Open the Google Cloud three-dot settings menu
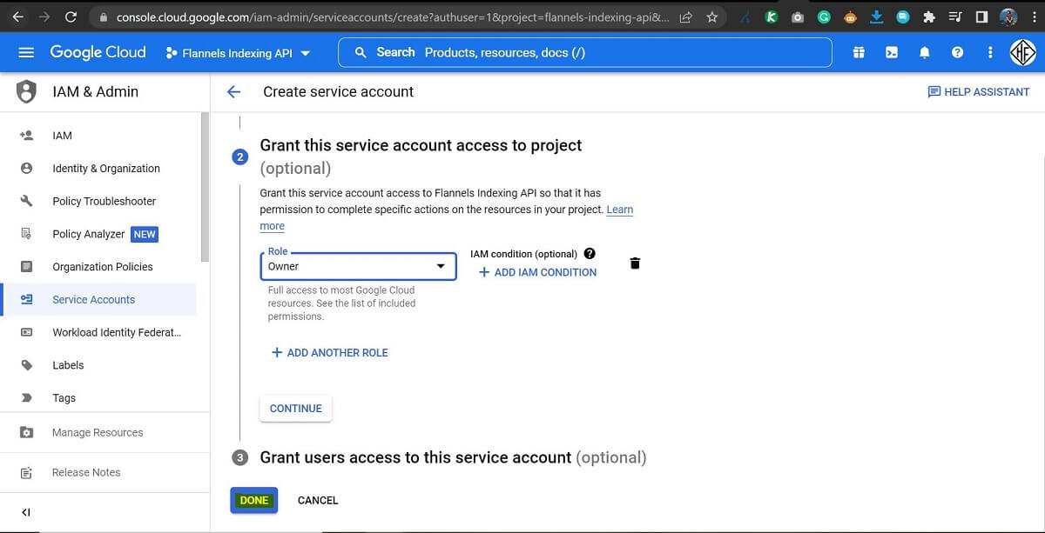 (990, 52)
